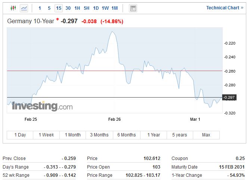Select the 15-minute interval
247x188 pixels.
point(59,8)
